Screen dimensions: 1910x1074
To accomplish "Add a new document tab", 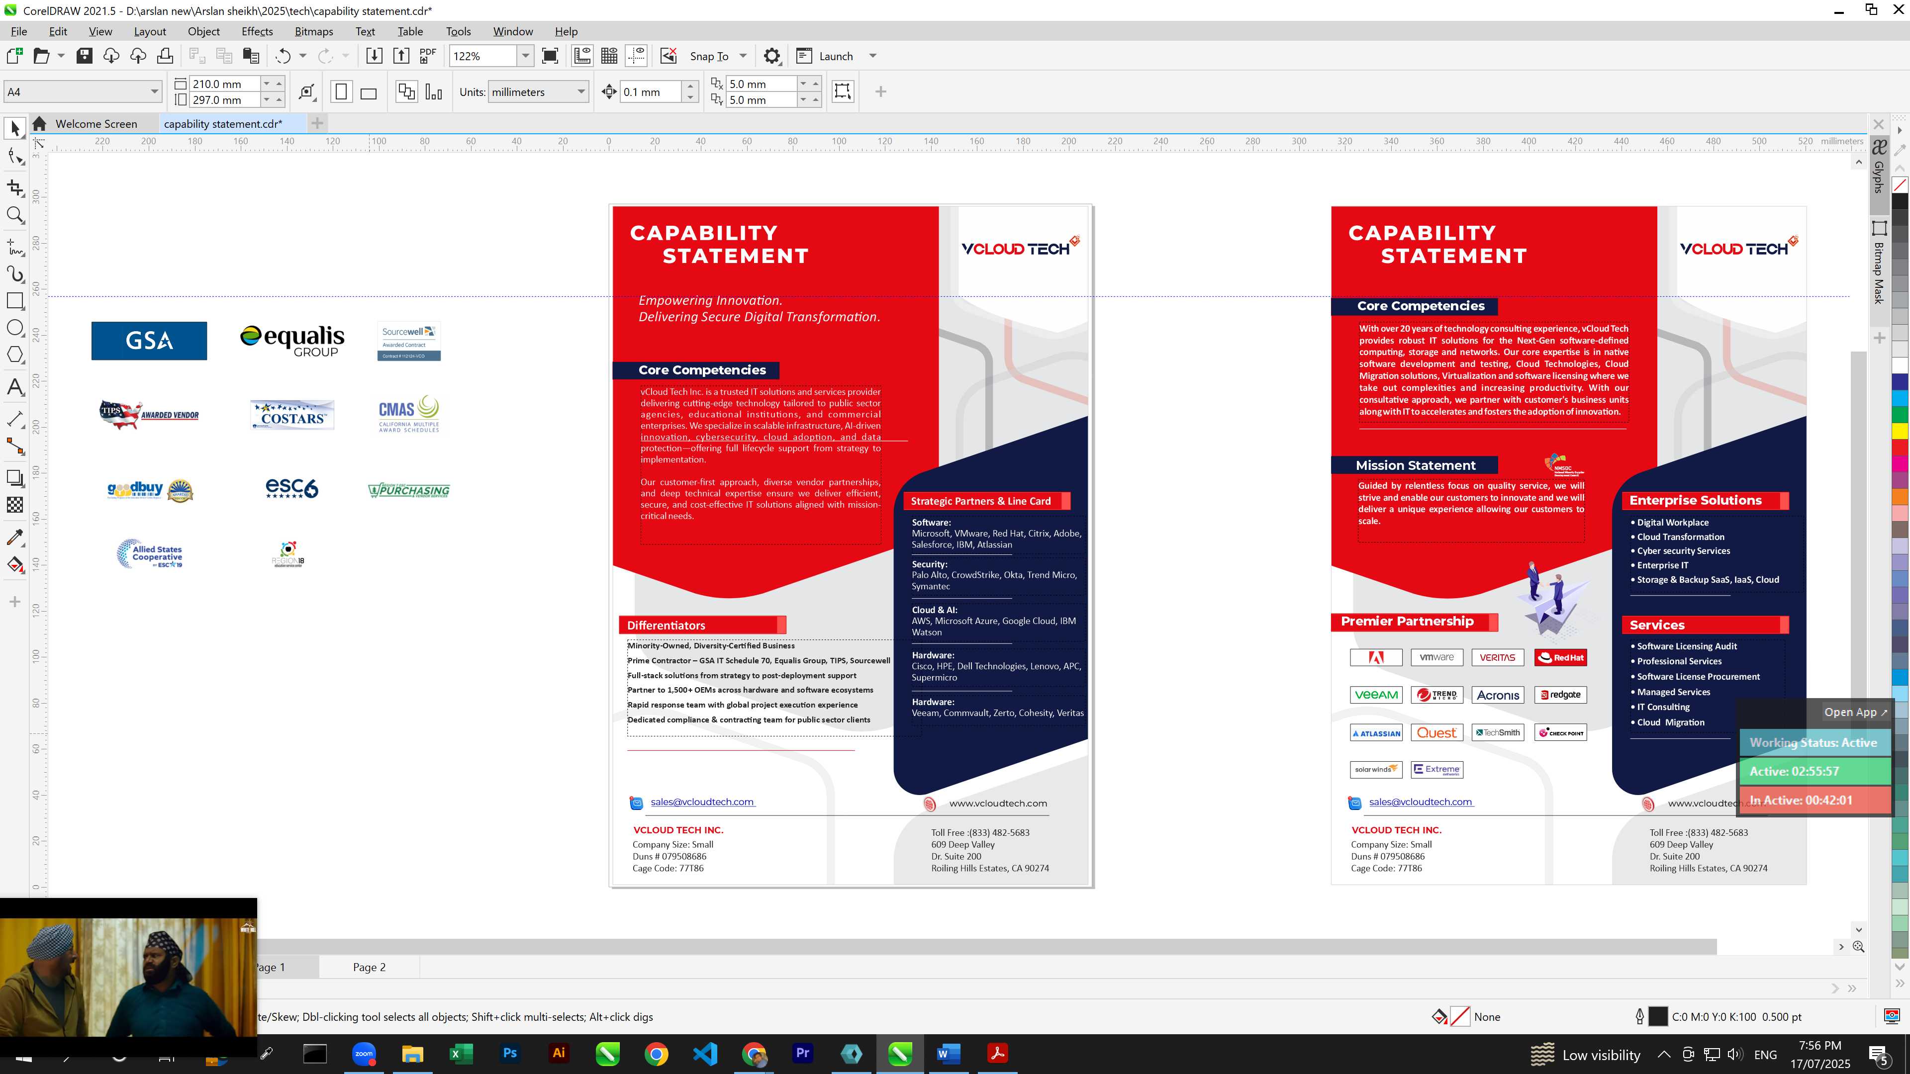I will [x=317, y=123].
